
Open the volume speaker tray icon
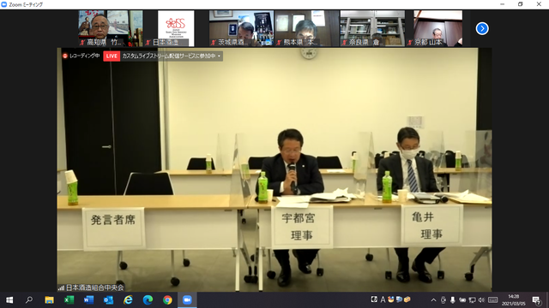pyautogui.click(x=481, y=300)
